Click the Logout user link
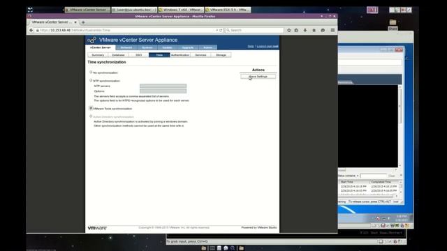This screenshot has height=251, width=447. pos(268,46)
